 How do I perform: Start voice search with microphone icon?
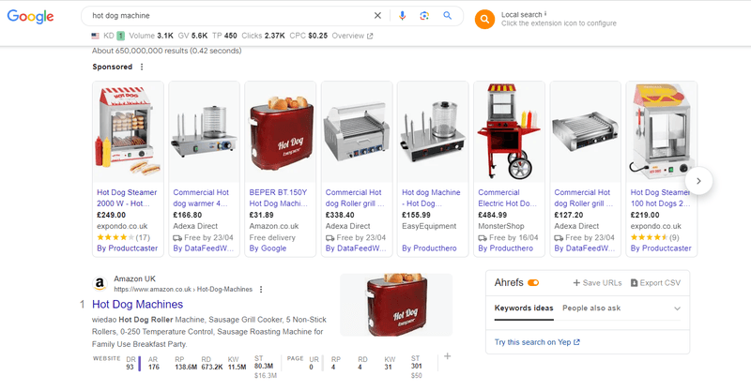[402, 16]
